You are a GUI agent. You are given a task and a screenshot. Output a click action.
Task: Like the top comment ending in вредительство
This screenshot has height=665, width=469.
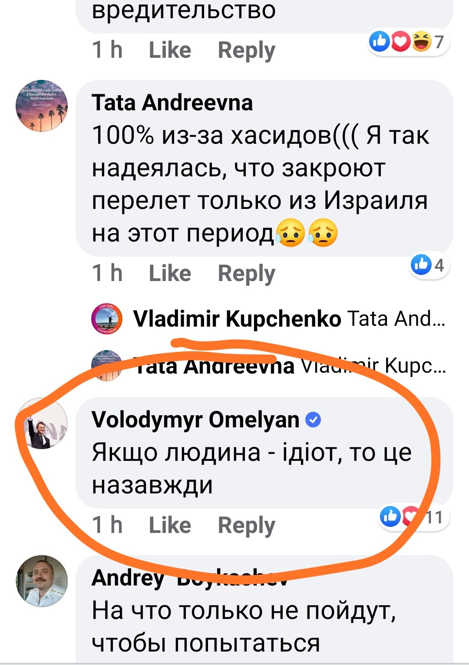click(x=170, y=50)
